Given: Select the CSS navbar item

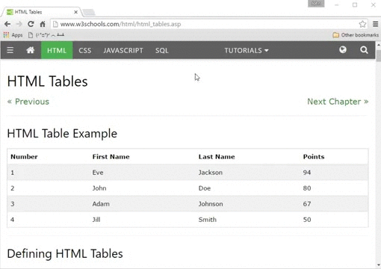Looking at the screenshot, I should [85, 50].
